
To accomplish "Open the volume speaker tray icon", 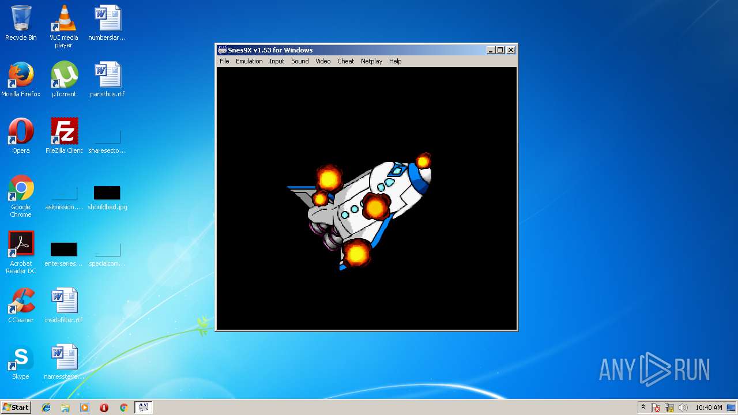I will point(683,408).
